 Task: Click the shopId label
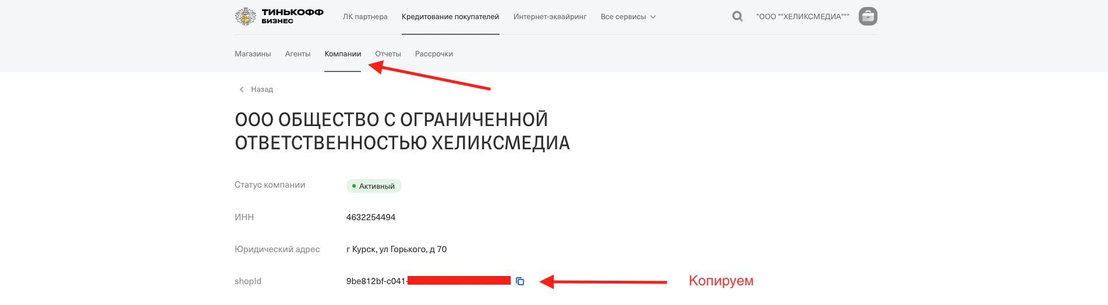(x=248, y=281)
